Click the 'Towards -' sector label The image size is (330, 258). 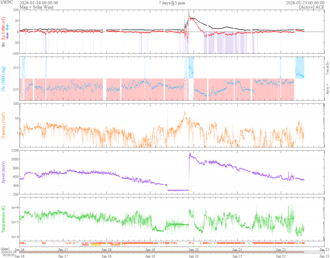tap(327, 67)
